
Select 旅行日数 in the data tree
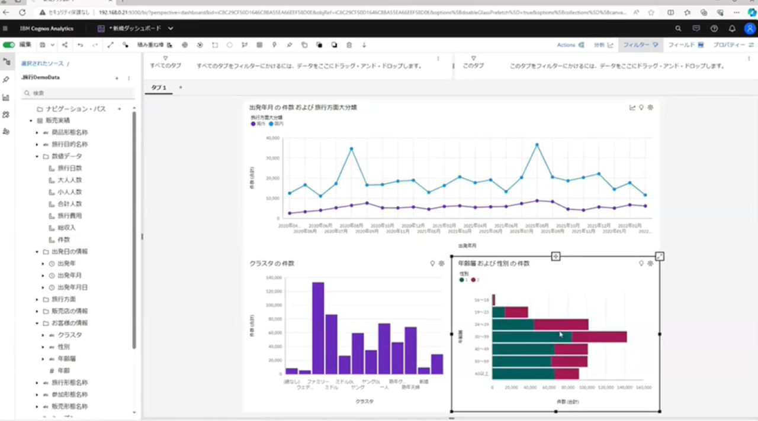click(x=70, y=169)
